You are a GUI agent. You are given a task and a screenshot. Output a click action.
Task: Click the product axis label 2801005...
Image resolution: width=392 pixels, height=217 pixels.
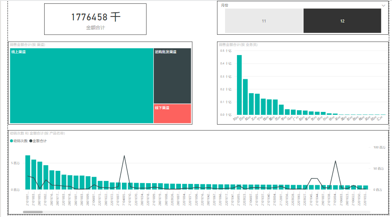click(x=39, y=198)
